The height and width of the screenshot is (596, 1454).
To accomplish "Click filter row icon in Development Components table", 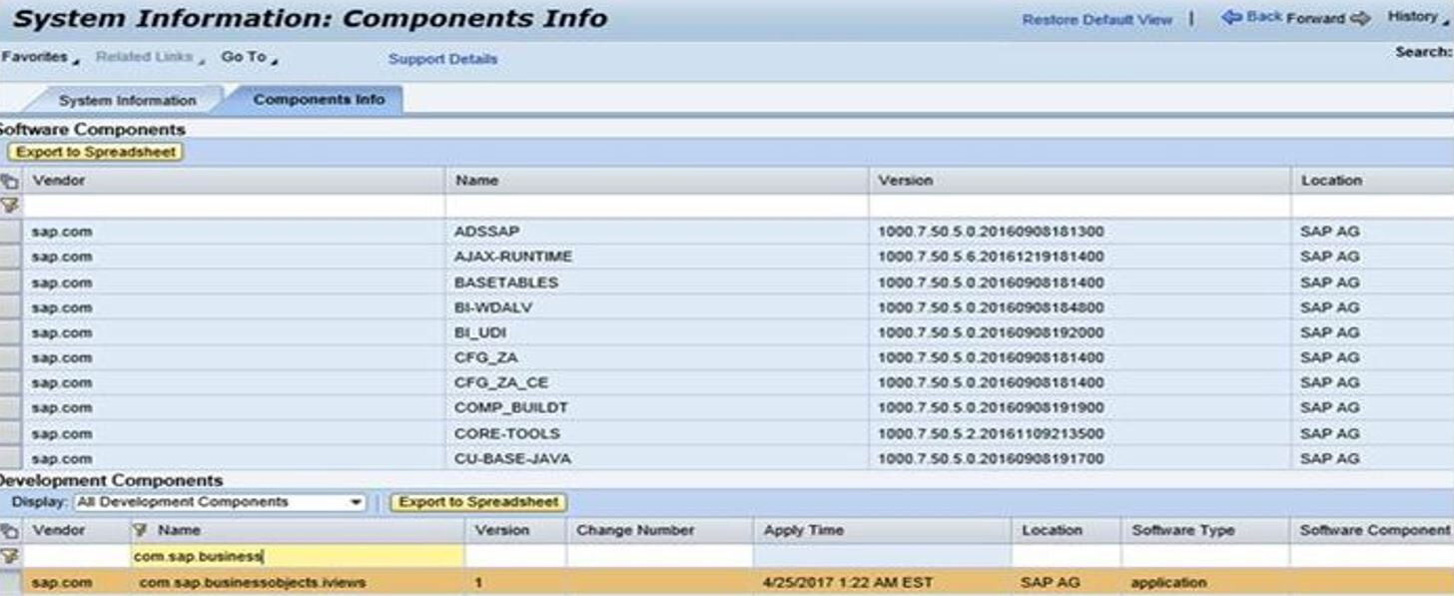I will tap(10, 555).
